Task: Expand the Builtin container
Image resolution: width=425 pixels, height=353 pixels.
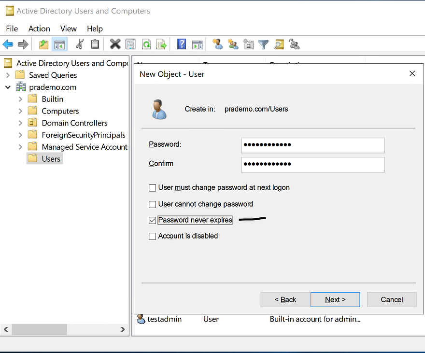Action: point(20,99)
